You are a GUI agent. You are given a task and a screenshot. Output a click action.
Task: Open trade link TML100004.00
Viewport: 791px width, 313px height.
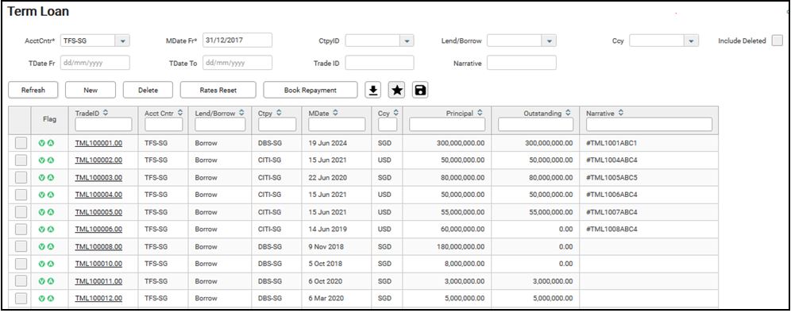click(x=98, y=195)
